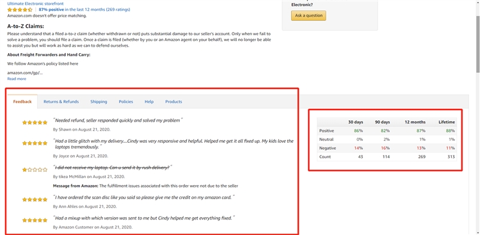Expand the Read more link
480x235 pixels.
[x=17, y=79]
